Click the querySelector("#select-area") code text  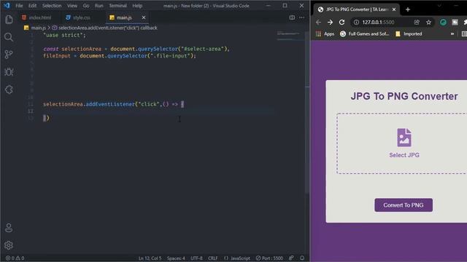pos(183,49)
